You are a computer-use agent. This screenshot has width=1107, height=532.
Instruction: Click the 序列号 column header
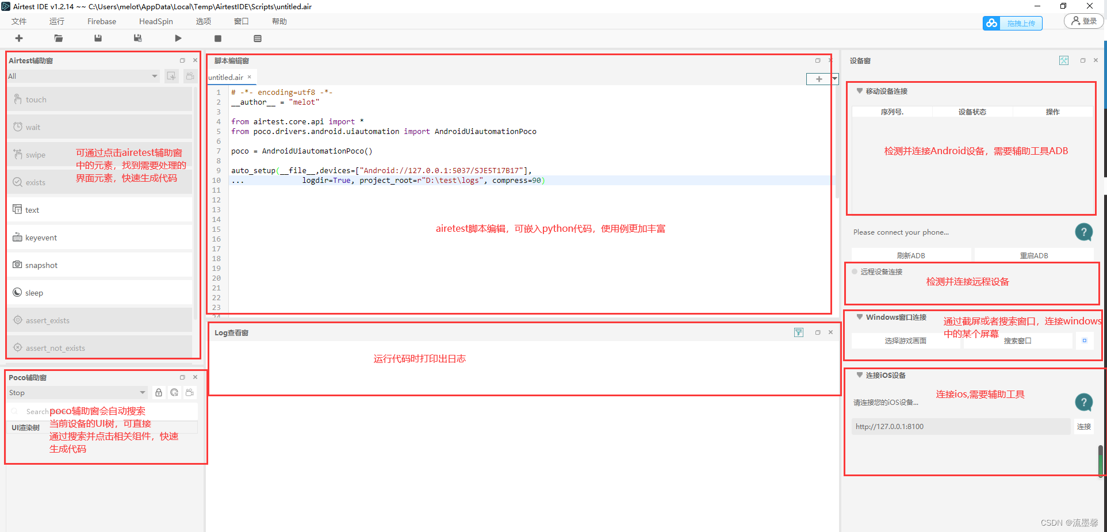pos(892,112)
